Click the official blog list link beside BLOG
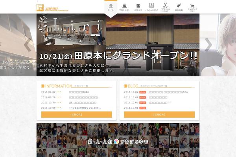 [x=154, y=86]
